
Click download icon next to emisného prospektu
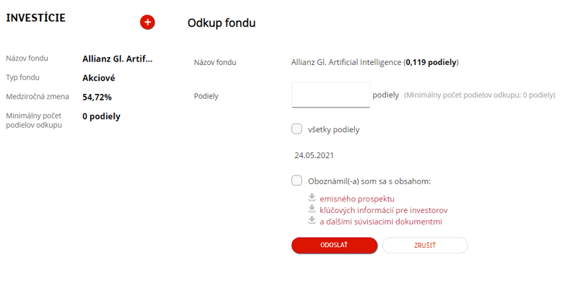click(x=312, y=198)
